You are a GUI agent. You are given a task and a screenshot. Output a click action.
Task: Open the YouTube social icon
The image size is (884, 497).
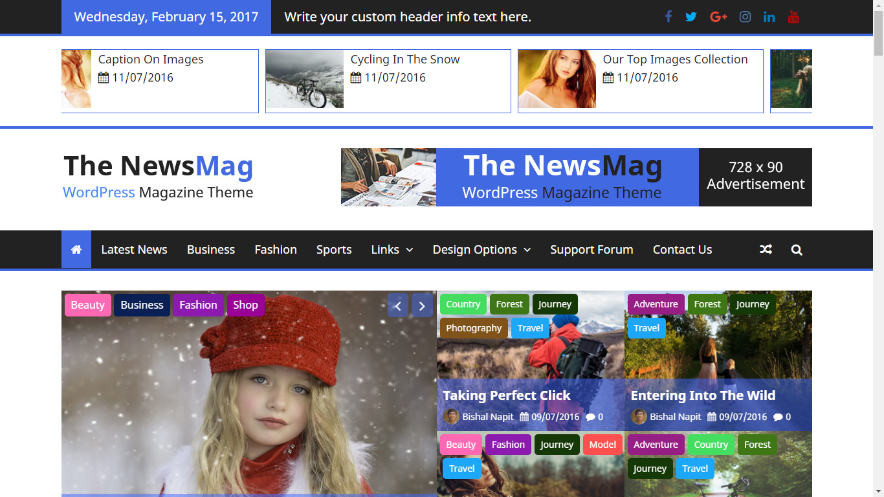click(794, 17)
